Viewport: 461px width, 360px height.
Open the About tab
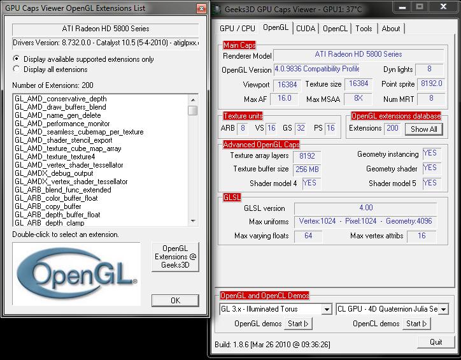[x=391, y=29]
